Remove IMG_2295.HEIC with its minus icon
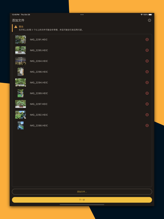The width and height of the screenshot is (164, 219). [147, 50]
